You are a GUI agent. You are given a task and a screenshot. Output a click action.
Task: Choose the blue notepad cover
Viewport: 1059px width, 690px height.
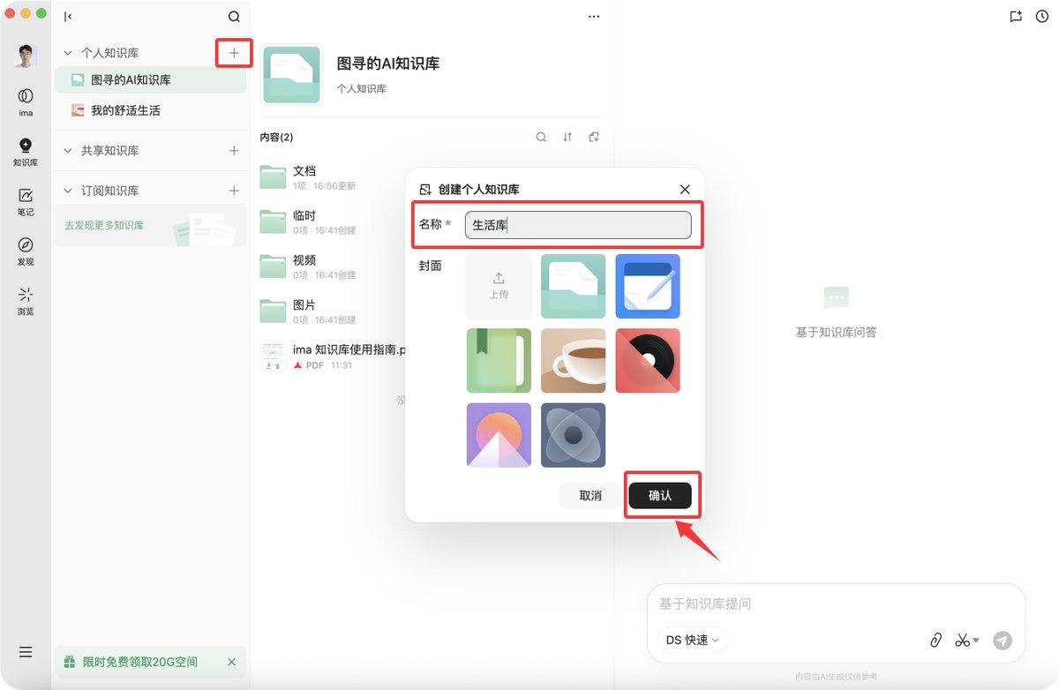click(648, 286)
